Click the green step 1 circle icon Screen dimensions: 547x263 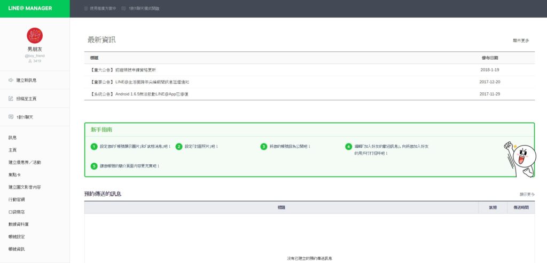coord(94,146)
